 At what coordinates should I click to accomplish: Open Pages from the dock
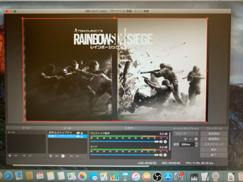tap(103, 176)
